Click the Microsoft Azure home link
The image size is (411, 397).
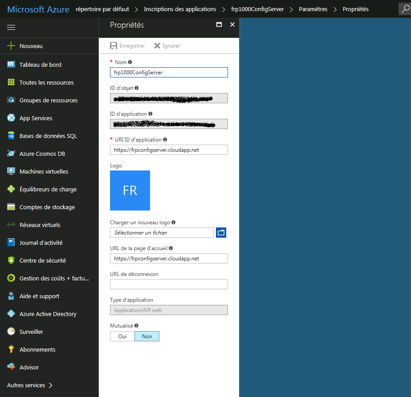point(38,9)
